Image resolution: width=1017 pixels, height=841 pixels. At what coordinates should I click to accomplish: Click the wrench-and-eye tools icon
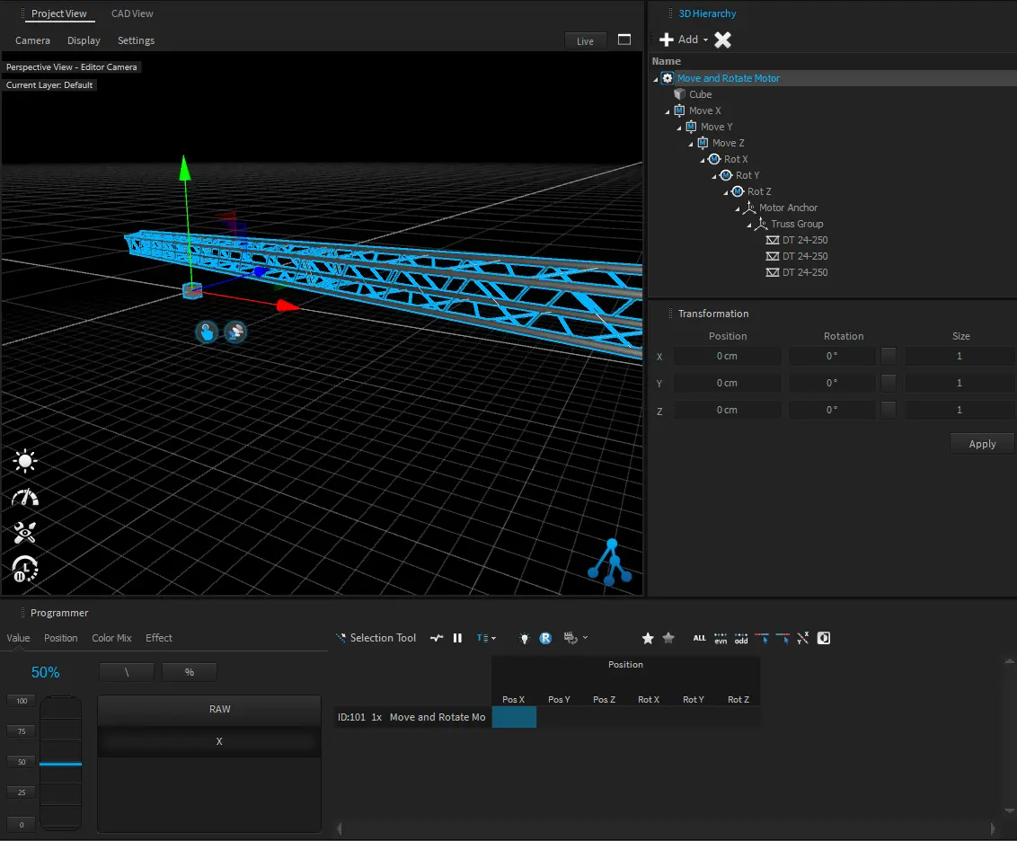click(24, 532)
